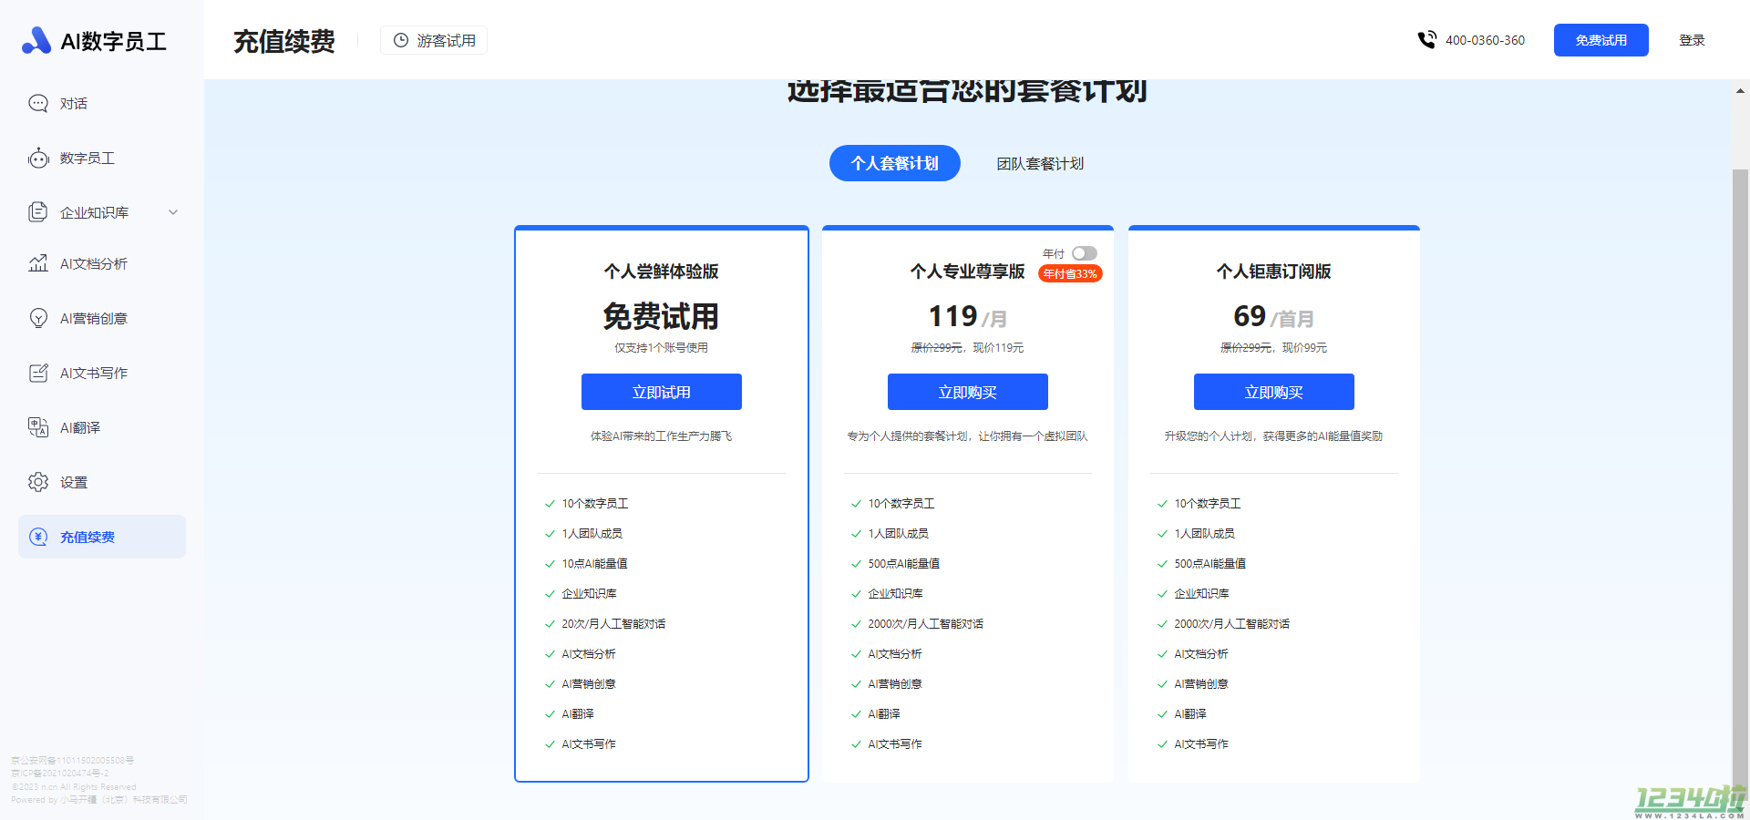Click the 400-0360-360 phone number
The width and height of the screenshot is (1750, 820).
click(x=1485, y=40)
